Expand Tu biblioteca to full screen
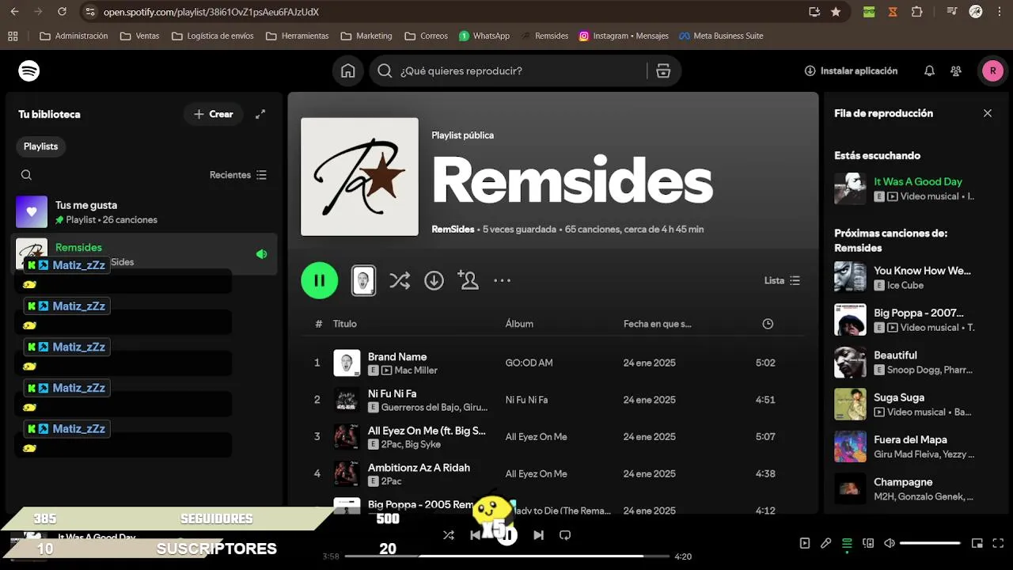Viewport: 1013px width, 570px height. point(260,114)
